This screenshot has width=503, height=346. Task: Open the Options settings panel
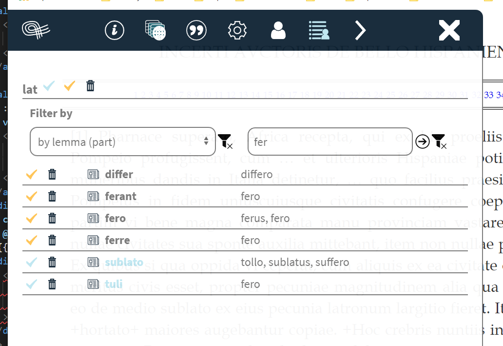pos(237,30)
